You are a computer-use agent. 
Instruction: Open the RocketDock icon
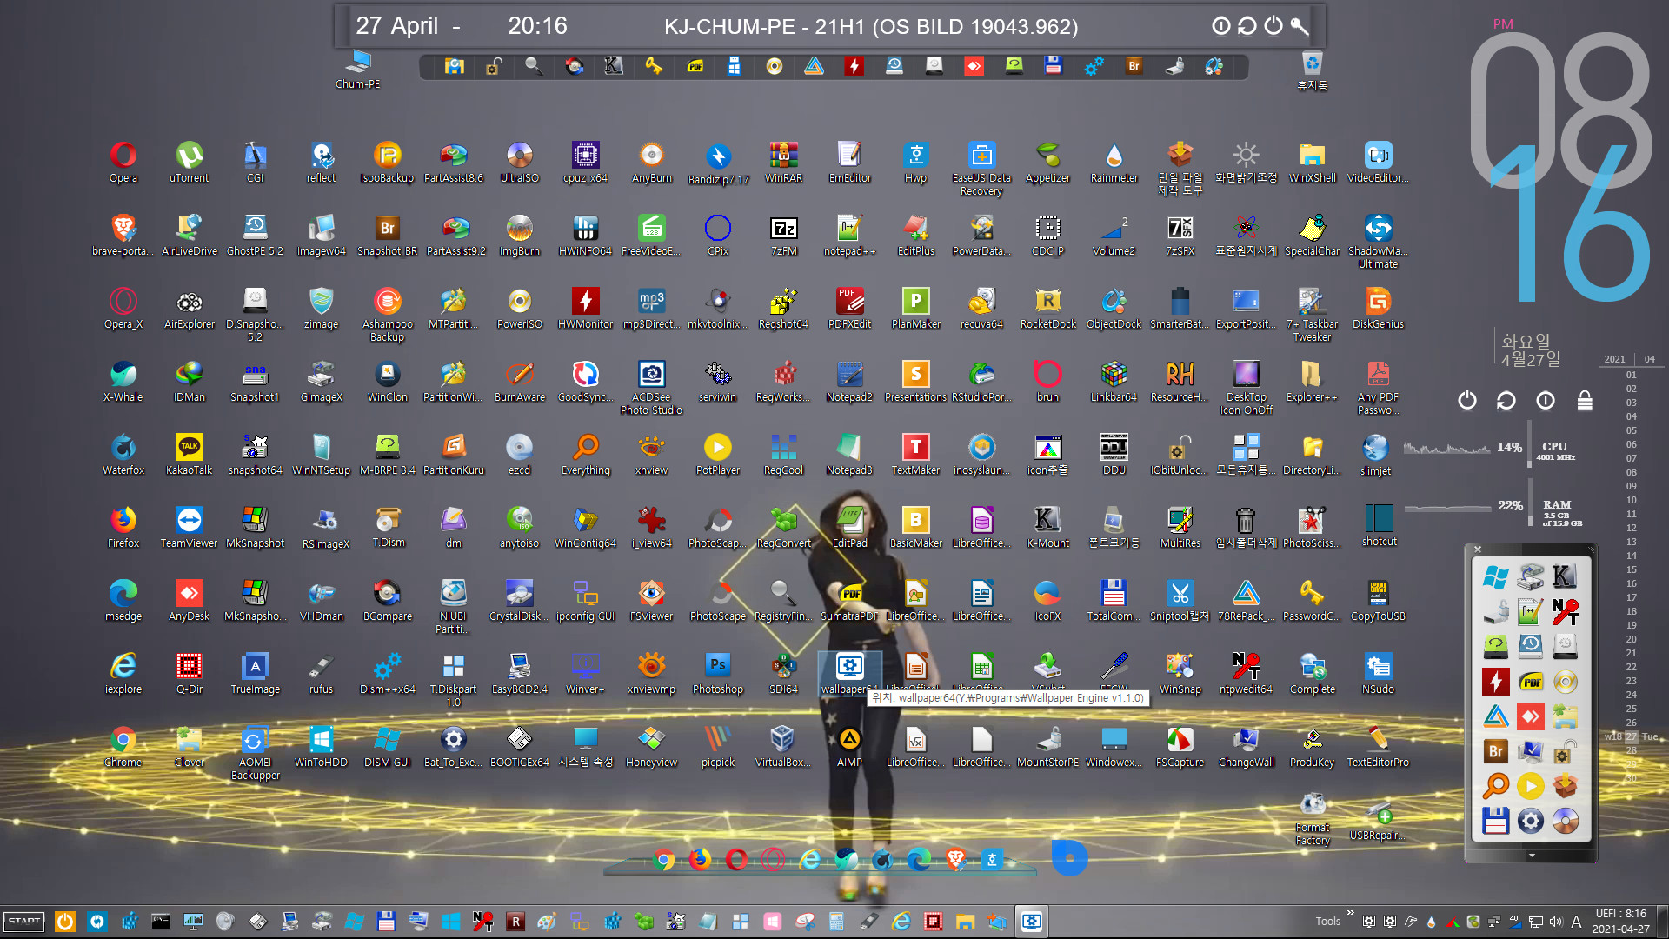[x=1047, y=309]
